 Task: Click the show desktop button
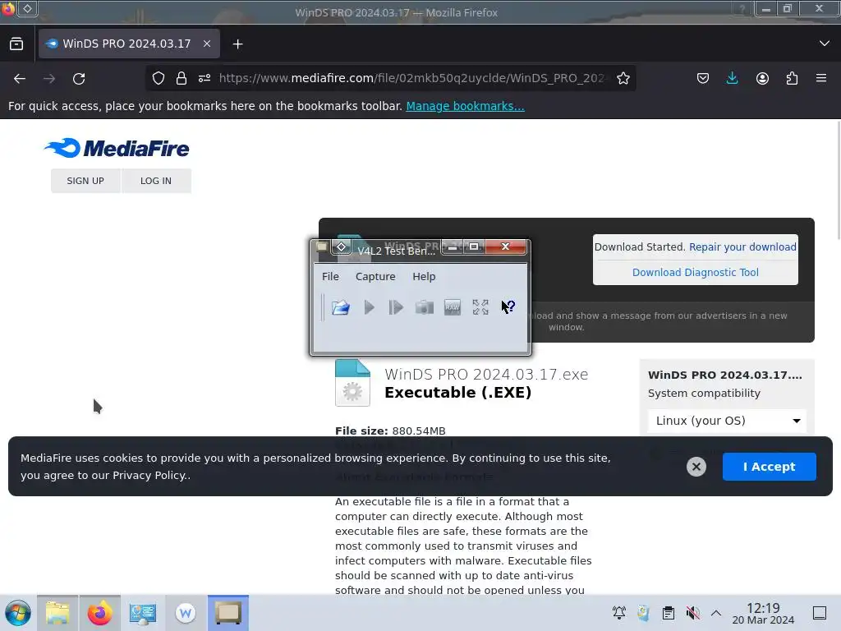(x=820, y=613)
